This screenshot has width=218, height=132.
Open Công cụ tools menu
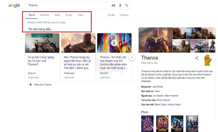point(124,15)
